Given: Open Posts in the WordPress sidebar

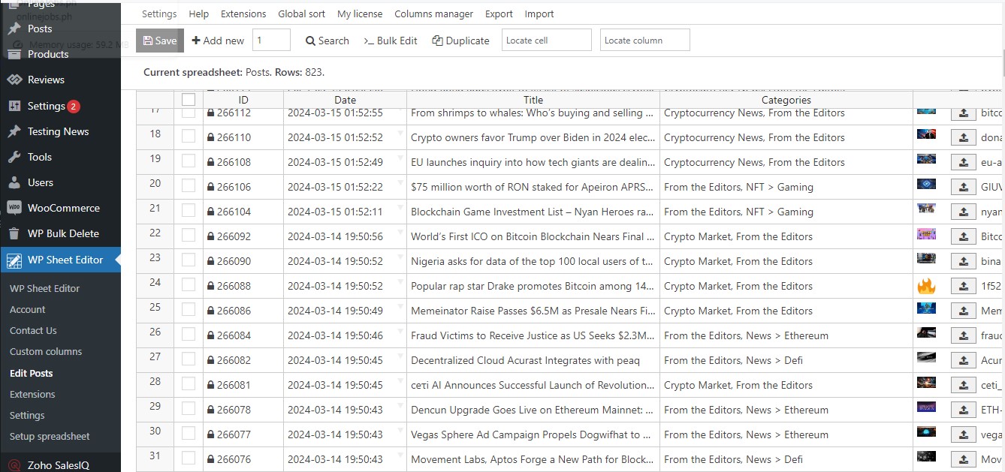Looking at the screenshot, I should (x=40, y=29).
